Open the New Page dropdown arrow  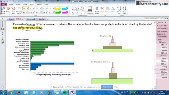point(166,23)
